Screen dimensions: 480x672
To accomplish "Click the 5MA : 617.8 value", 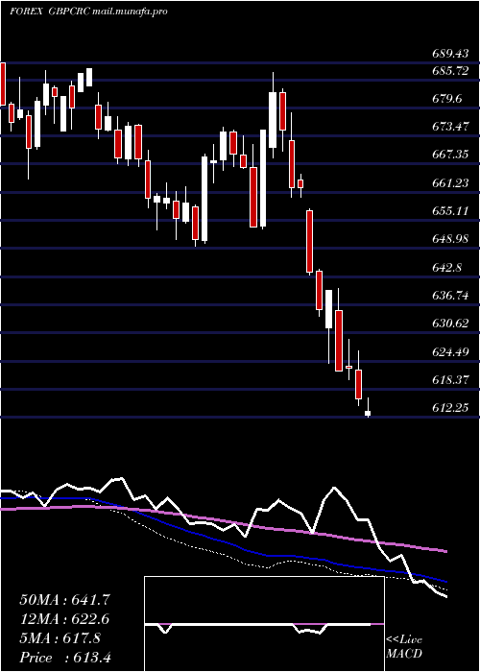I will [x=60, y=638].
